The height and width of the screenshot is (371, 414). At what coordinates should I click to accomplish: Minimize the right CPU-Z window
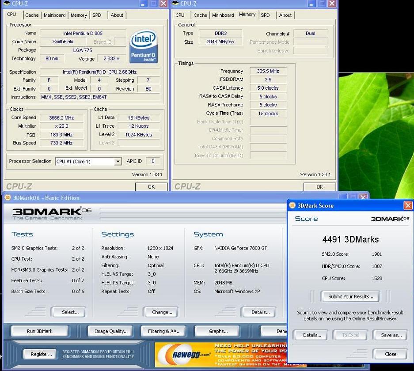[x=312, y=4]
